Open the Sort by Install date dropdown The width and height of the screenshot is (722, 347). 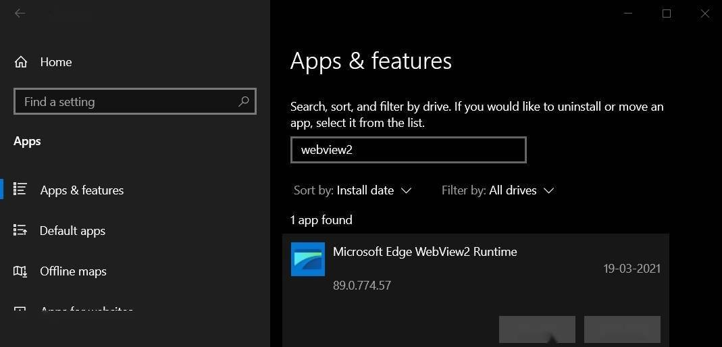coord(353,190)
